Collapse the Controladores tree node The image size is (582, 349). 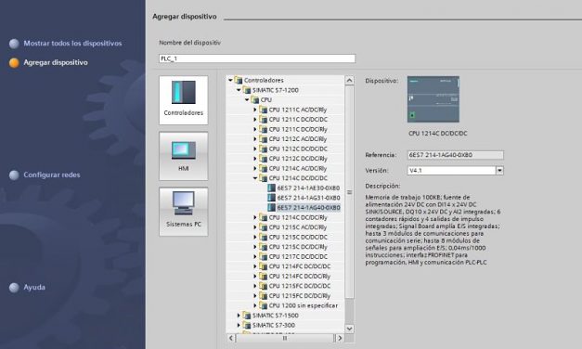pyautogui.click(x=230, y=80)
